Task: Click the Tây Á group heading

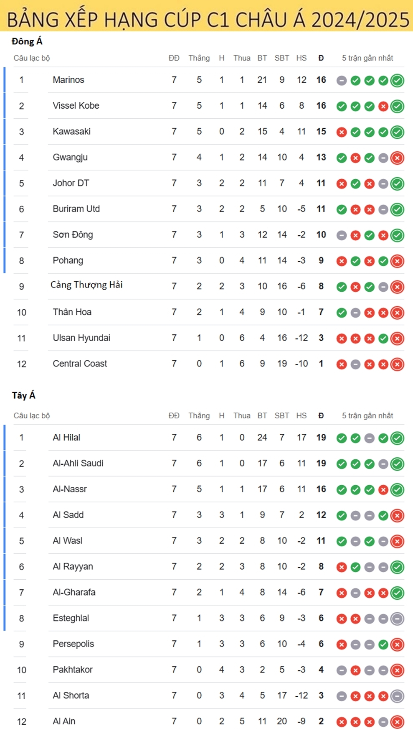Action: 23,395
